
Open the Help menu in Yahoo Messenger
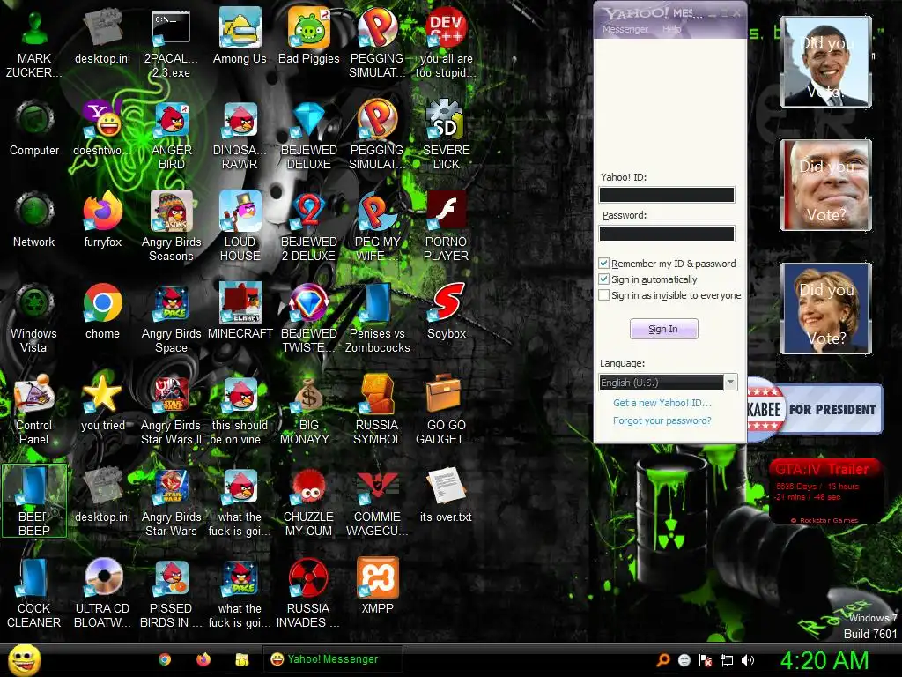(671, 29)
